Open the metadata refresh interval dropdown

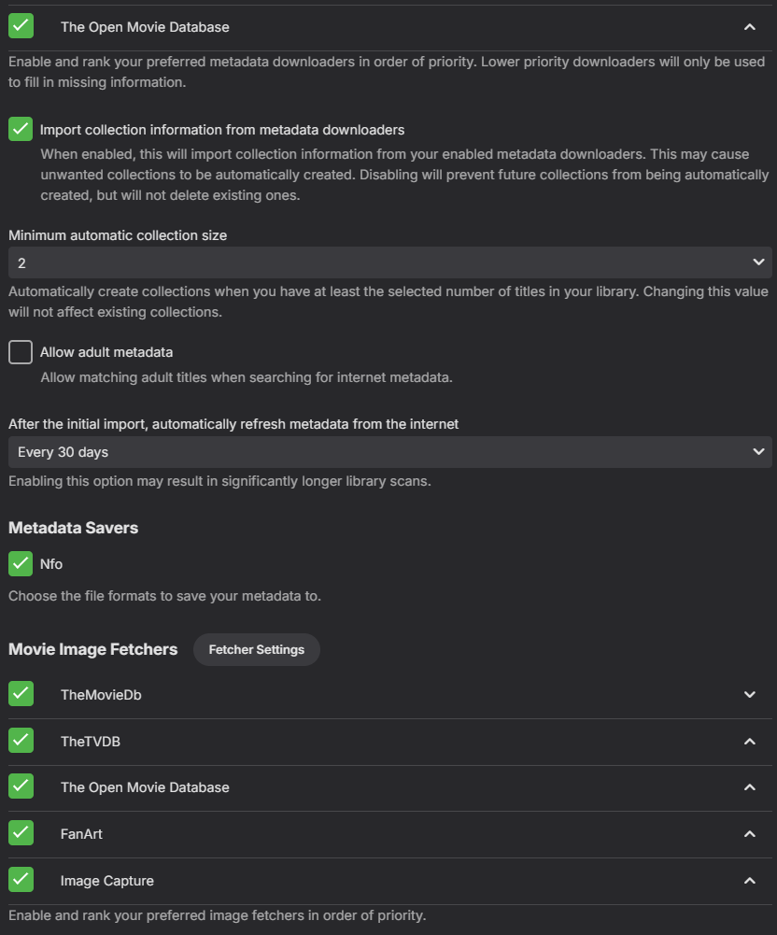click(x=389, y=452)
